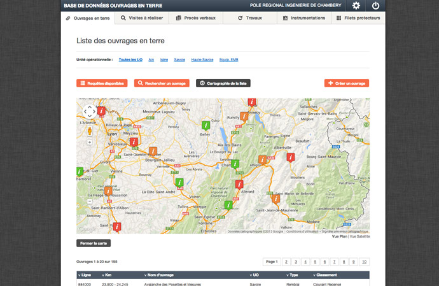Open the Instrumentations tab
The width and height of the screenshot is (439, 286).
click(x=304, y=18)
